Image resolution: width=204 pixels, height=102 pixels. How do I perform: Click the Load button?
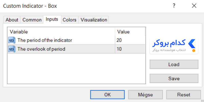[174, 64]
